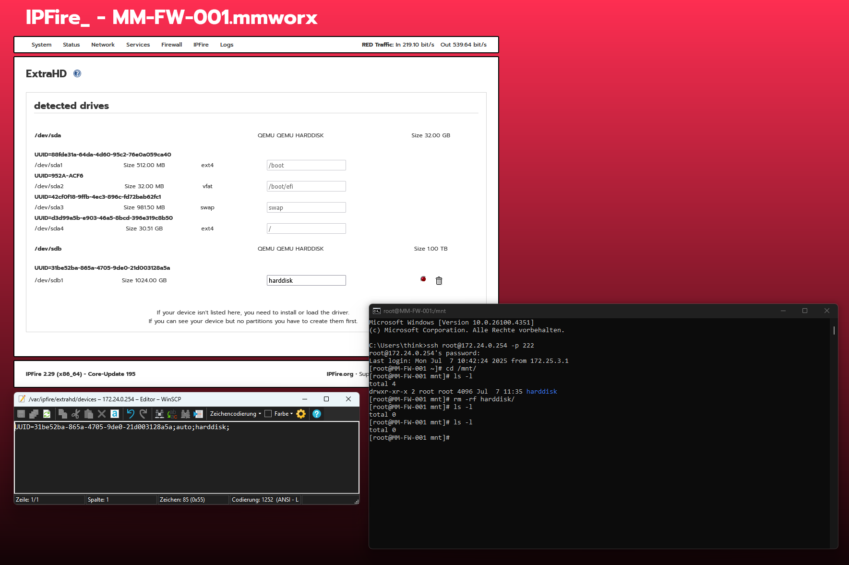Undo the last edit in WinSCP editor
Screen dimensions: 849x565
pyautogui.click(x=130, y=414)
